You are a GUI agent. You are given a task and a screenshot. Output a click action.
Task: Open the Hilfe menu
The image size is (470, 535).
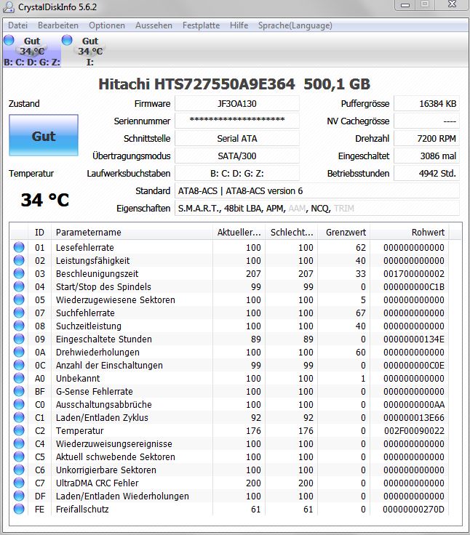click(239, 25)
